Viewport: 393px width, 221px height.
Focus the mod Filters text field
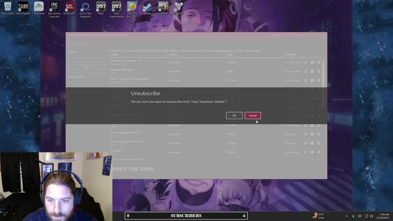click(x=88, y=60)
